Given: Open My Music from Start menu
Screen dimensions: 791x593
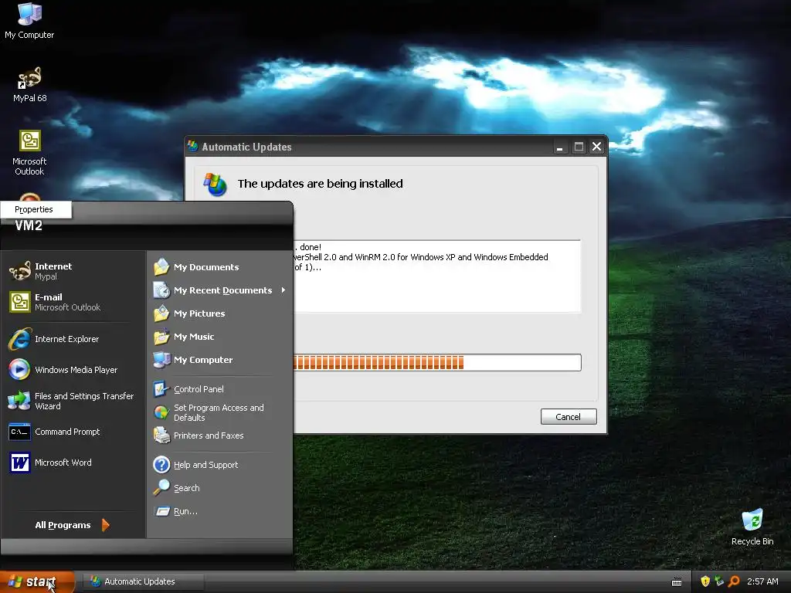Looking at the screenshot, I should pyautogui.click(x=219, y=337).
